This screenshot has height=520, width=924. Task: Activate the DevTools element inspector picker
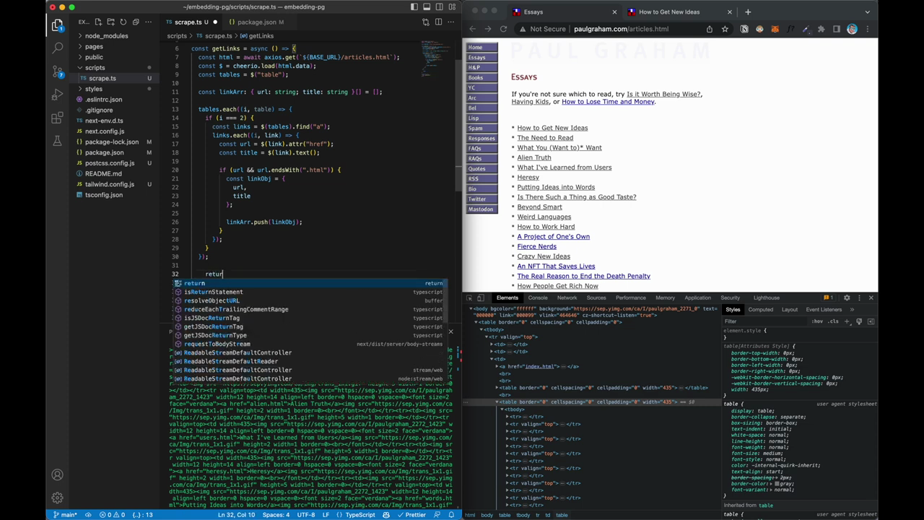[x=469, y=298]
